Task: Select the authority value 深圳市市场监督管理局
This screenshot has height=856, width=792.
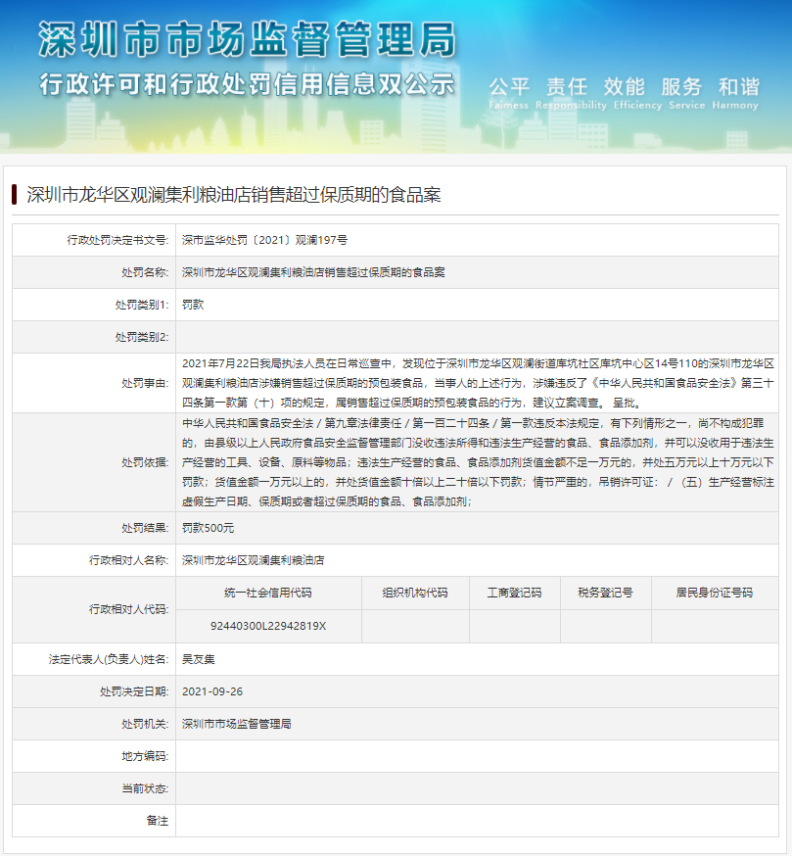Action: click(236, 724)
